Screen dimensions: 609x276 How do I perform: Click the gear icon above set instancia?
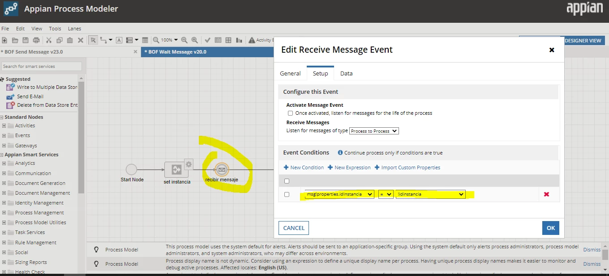(x=189, y=164)
